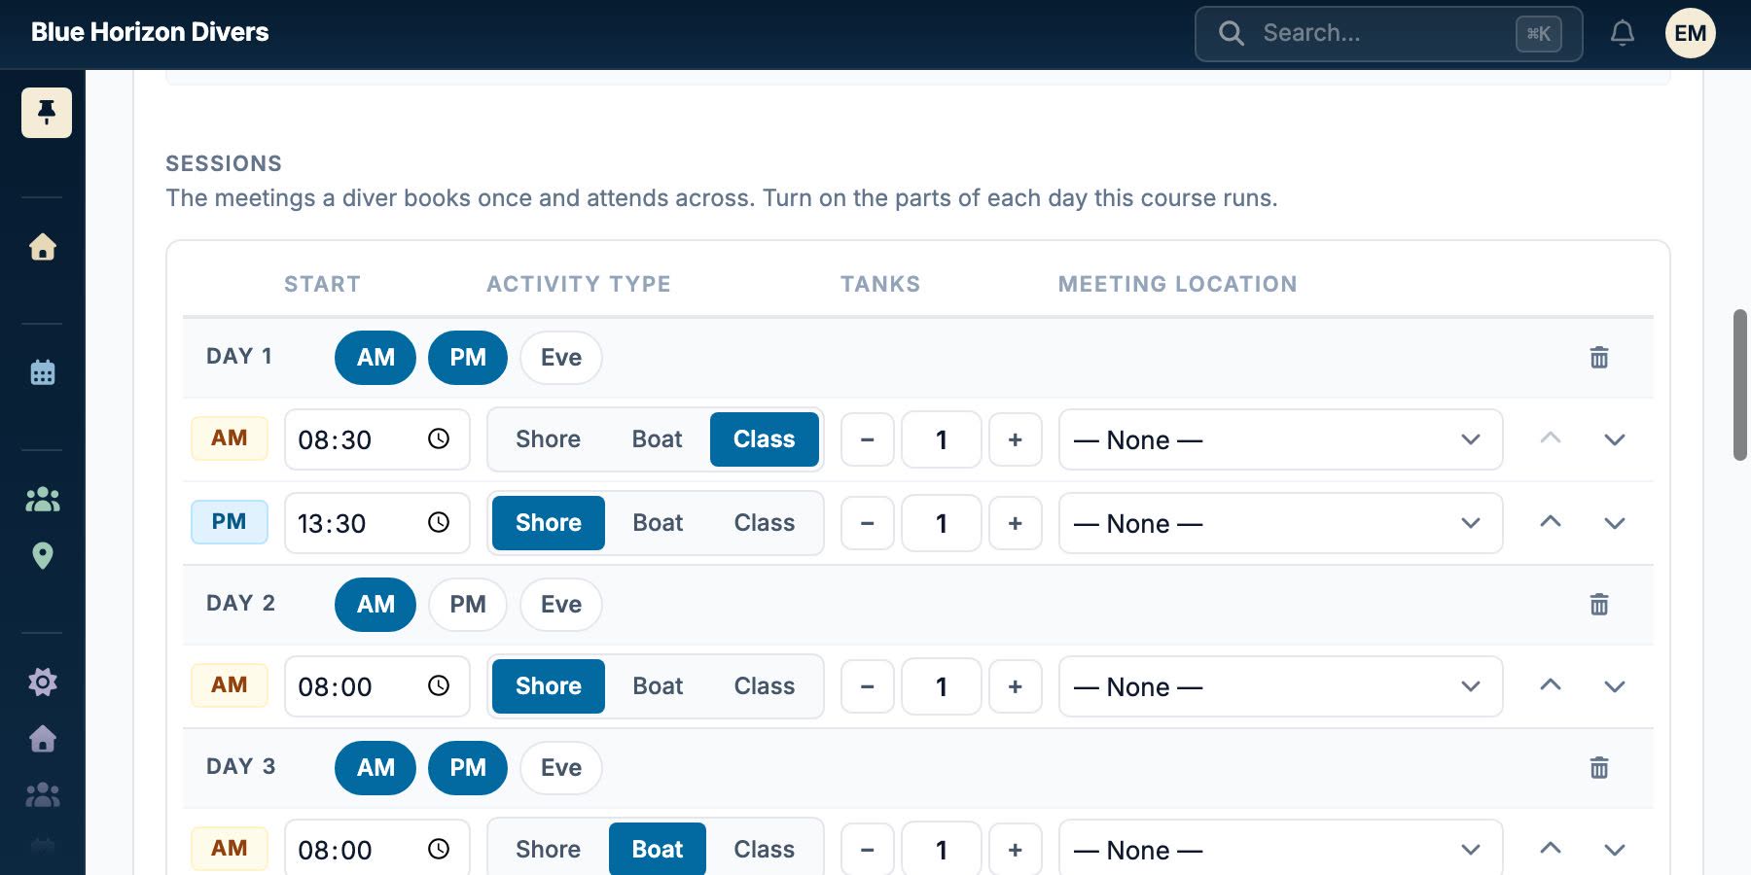Decrease tanks for Day 1 PM session
The height and width of the screenshot is (875, 1751).
(868, 523)
